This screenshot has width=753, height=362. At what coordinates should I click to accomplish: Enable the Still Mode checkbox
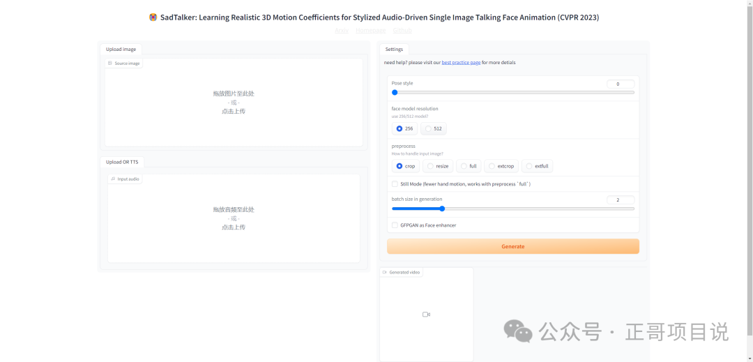coord(395,184)
